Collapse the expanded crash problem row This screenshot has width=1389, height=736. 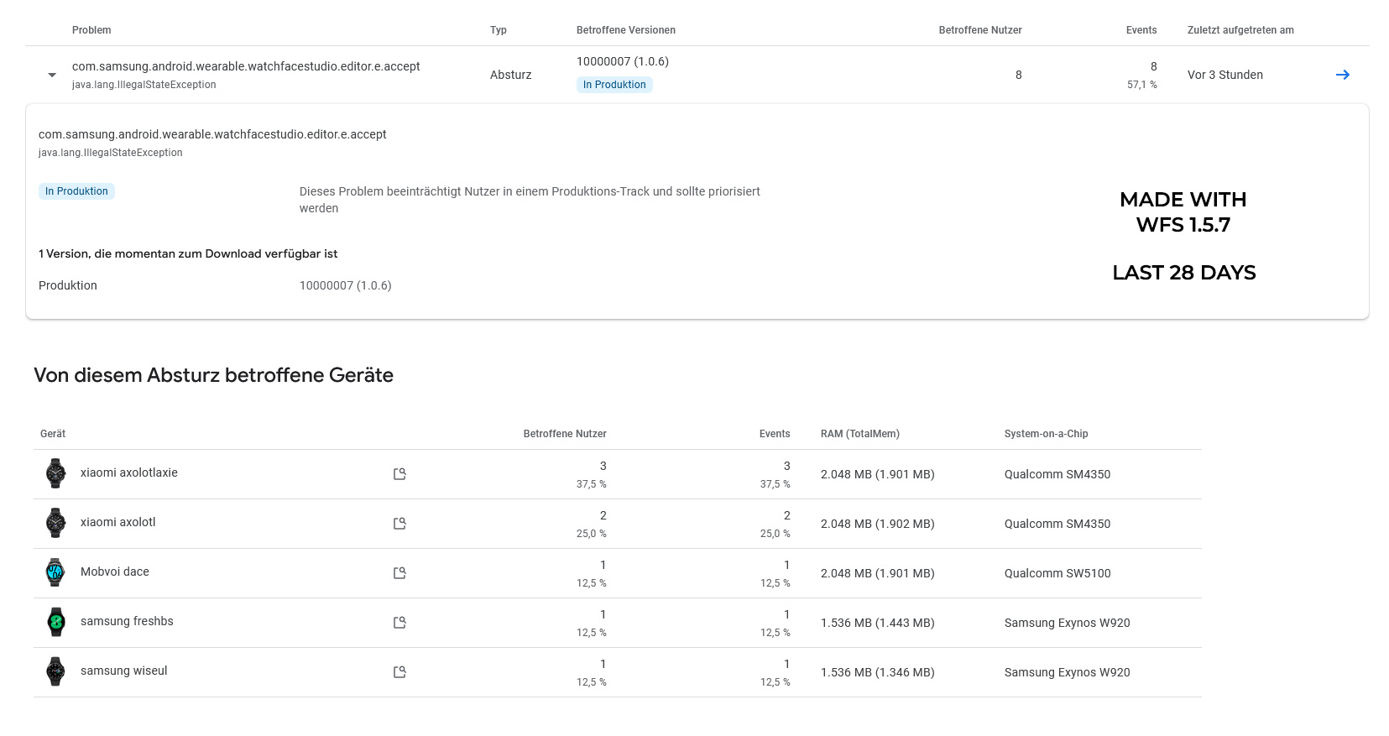click(x=52, y=75)
